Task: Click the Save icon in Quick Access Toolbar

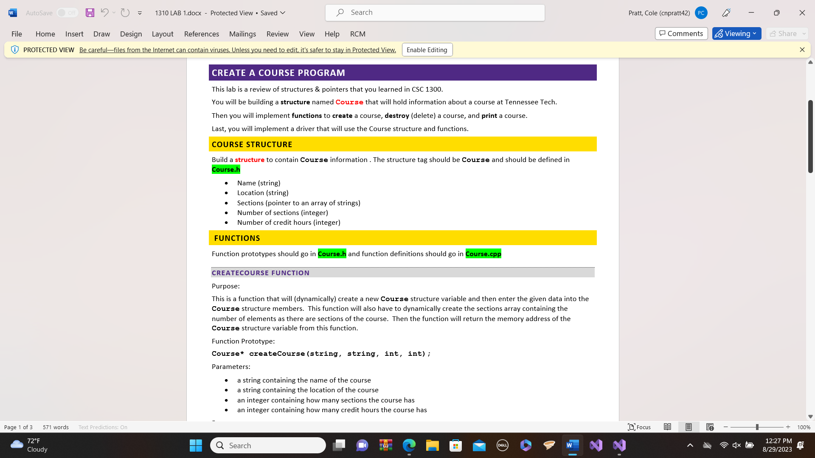Action: [90, 13]
